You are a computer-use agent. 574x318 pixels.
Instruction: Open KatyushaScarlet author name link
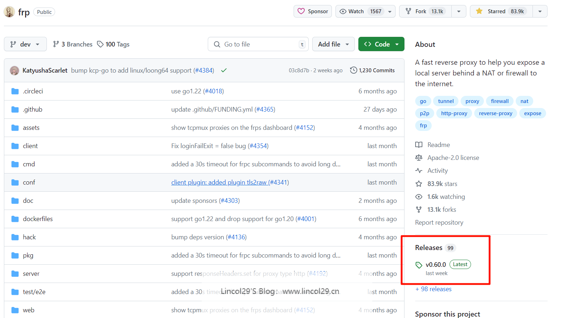pyautogui.click(x=45, y=70)
